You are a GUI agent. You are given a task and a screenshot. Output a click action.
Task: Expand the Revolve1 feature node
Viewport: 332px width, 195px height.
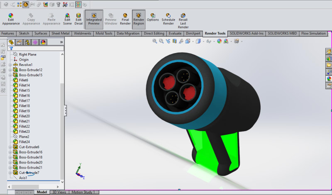[10, 65]
